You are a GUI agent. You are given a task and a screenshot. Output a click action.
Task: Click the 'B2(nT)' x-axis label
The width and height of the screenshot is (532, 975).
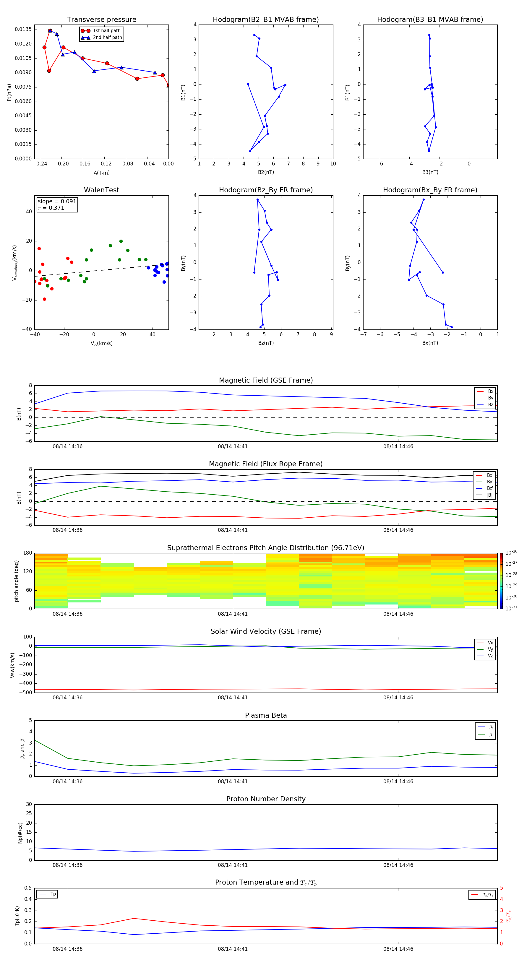[266, 172]
